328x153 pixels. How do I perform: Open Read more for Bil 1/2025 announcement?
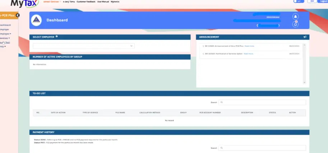249,46
